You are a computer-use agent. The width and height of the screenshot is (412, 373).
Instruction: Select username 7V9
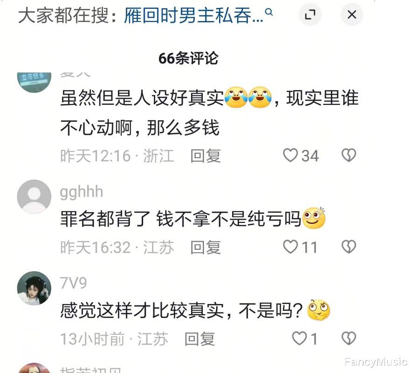(73, 283)
